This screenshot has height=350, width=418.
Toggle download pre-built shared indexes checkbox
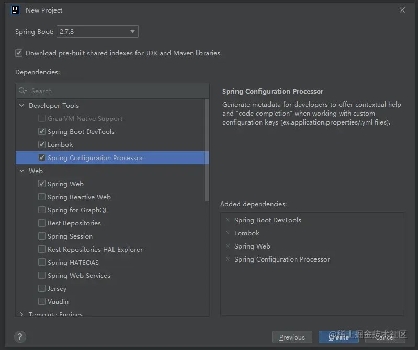pos(19,53)
